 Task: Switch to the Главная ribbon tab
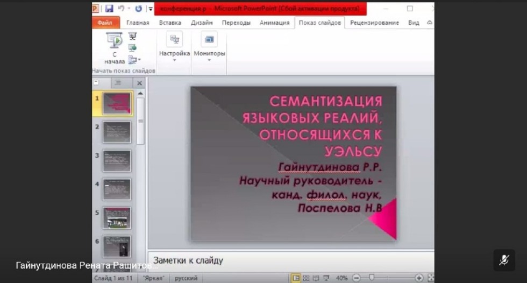click(138, 23)
